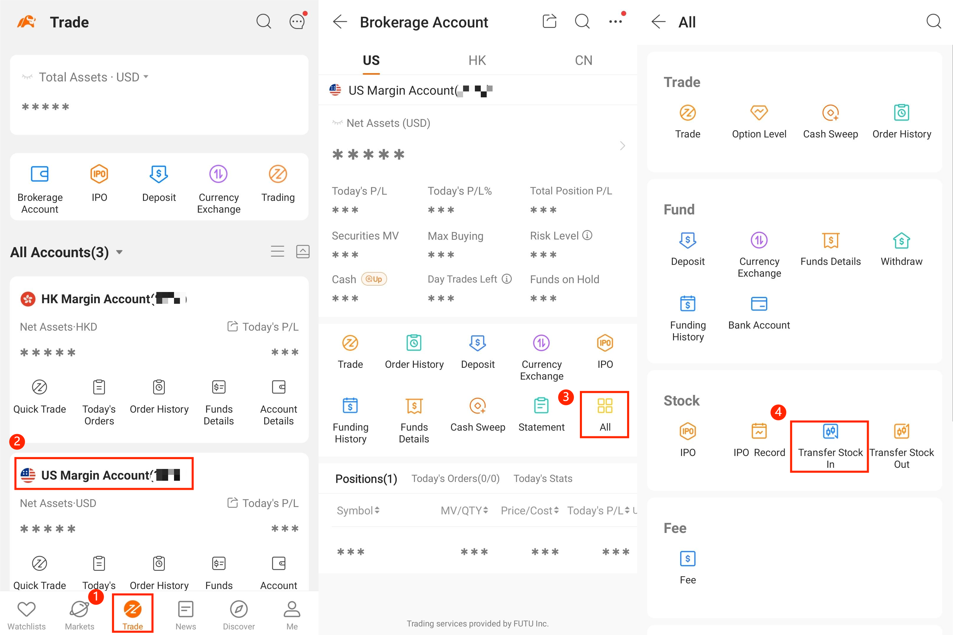Switch accounts to list view icon
The image size is (953, 635).
(x=278, y=252)
